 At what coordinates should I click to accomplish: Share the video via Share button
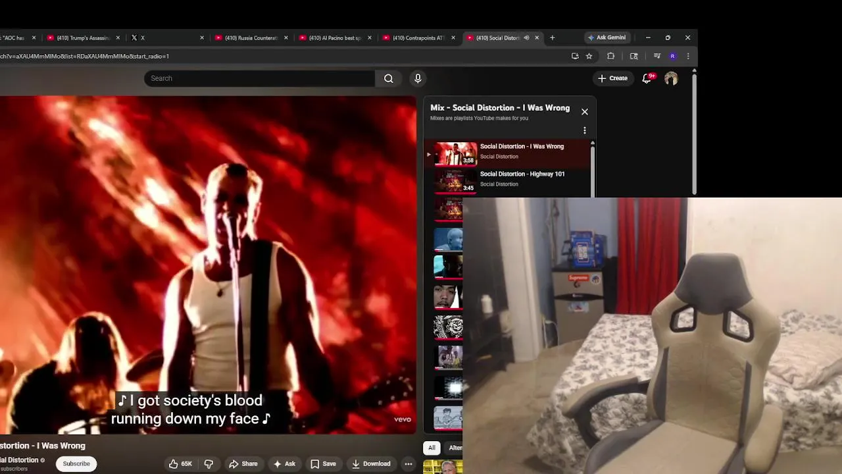pos(243,463)
